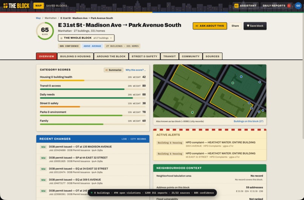The width and height of the screenshot is (304, 200).
Task: Open HPD heat complaint at 45 East 31 Street
Action: 210,155
